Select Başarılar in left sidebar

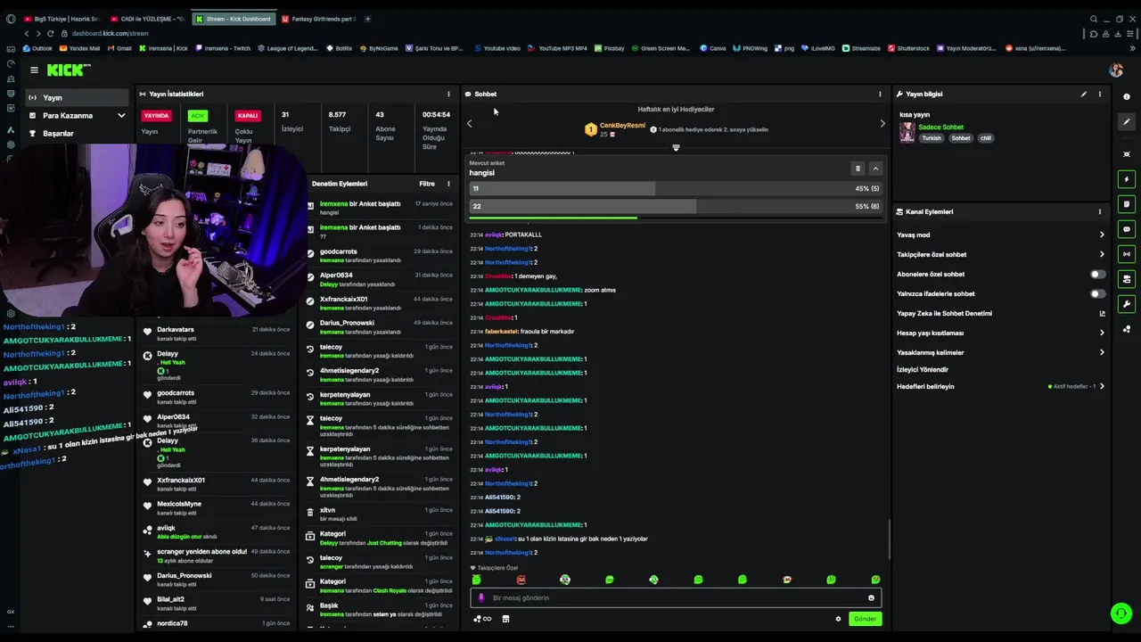click(78, 134)
